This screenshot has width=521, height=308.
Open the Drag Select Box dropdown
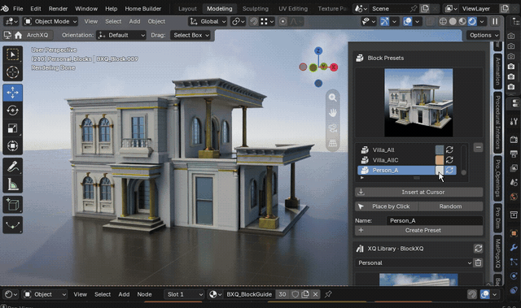coord(190,35)
